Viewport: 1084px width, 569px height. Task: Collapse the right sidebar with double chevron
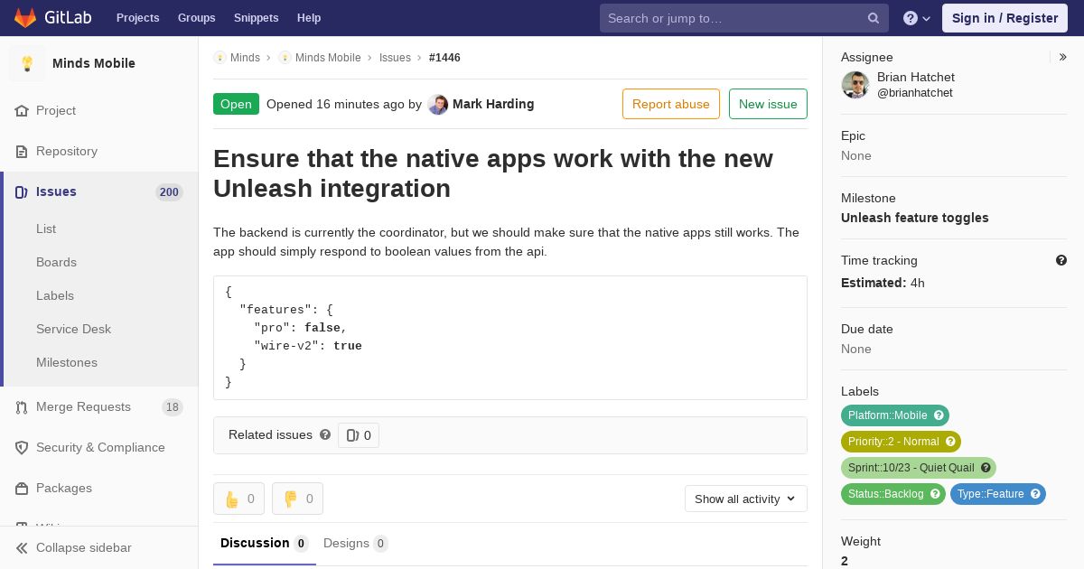pyautogui.click(x=1063, y=57)
